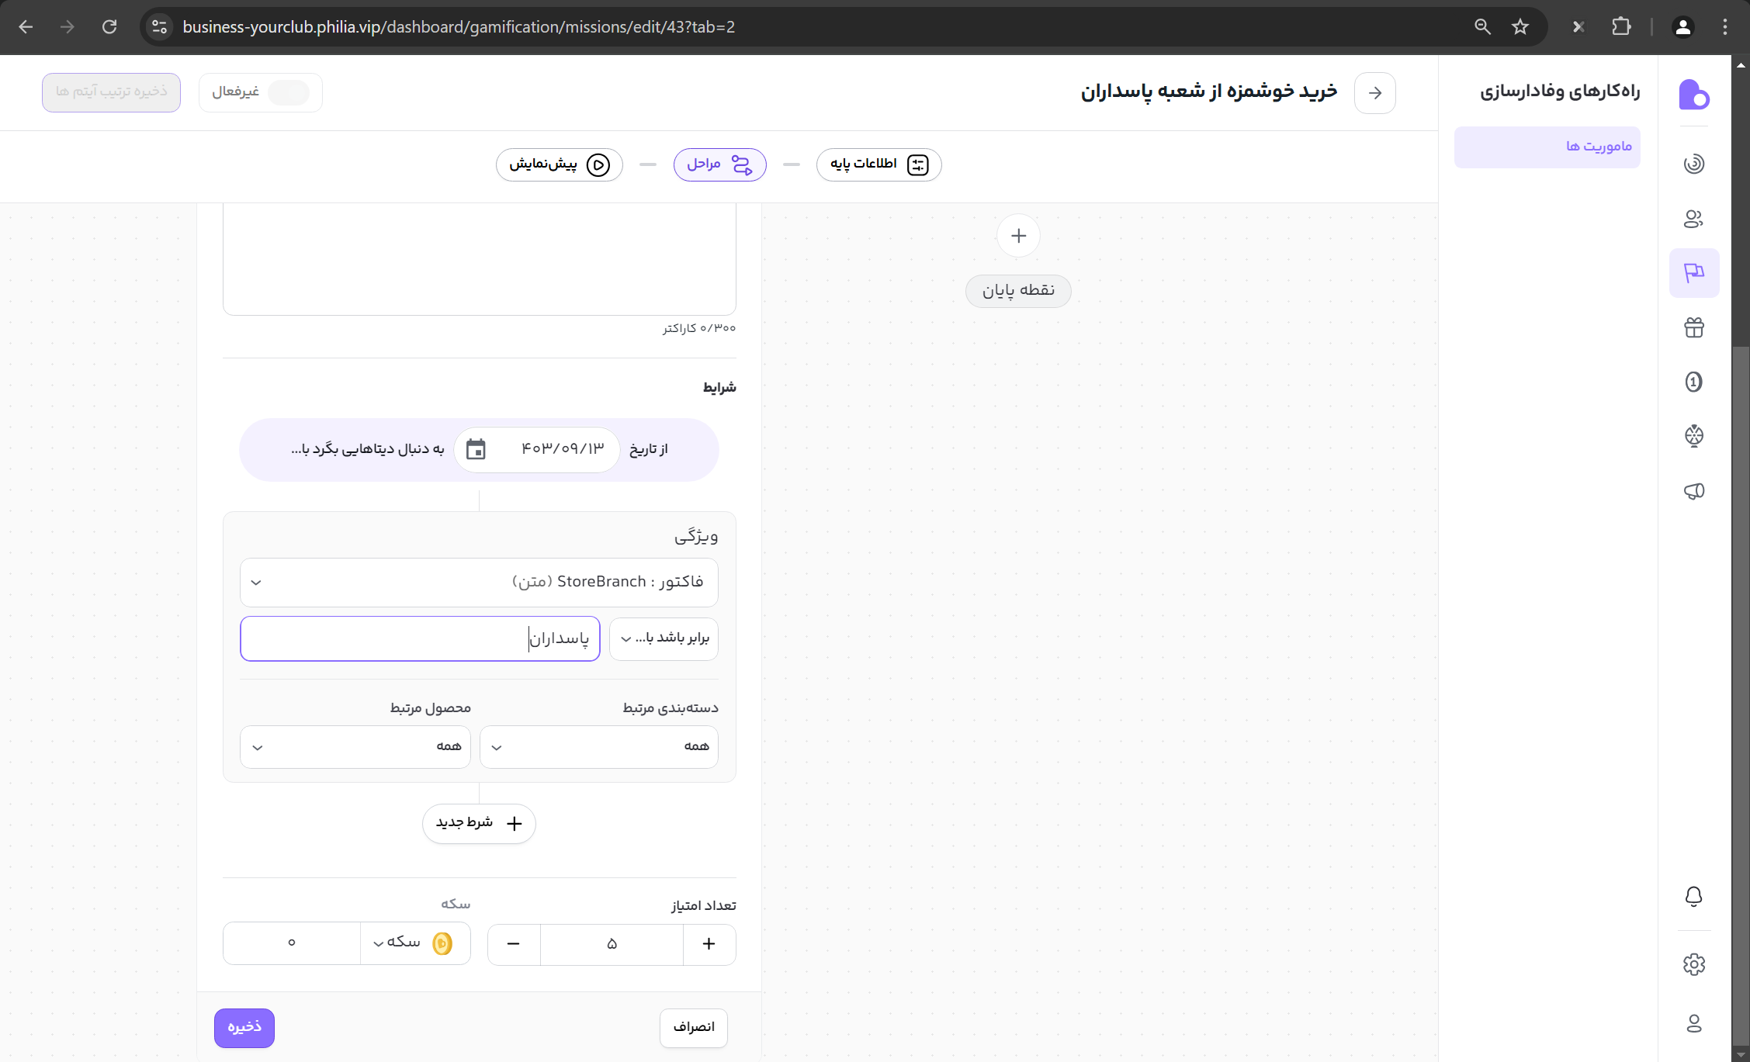Image resolution: width=1750 pixels, height=1062 pixels.
Task: Click the ذخیره save button
Action: (x=244, y=1028)
